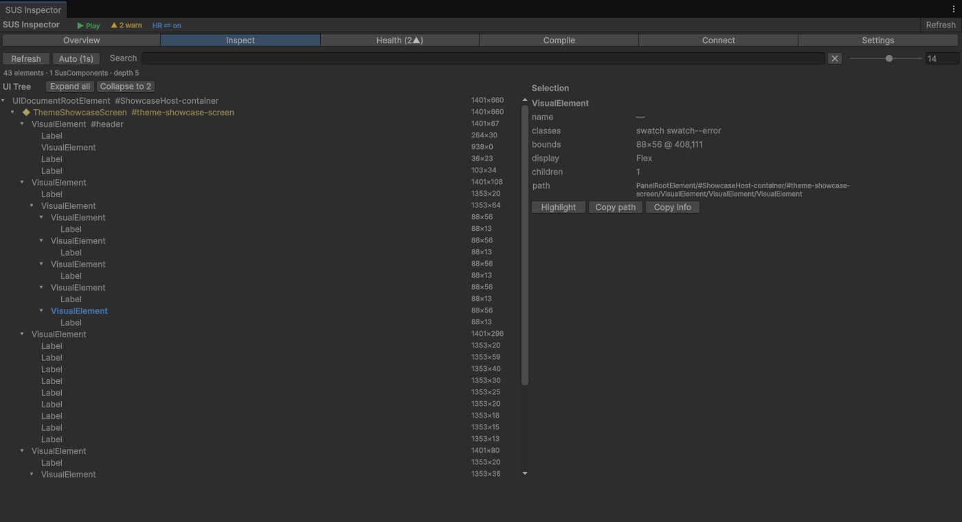Select the Label row sized 264×30
The height and width of the screenshot is (522, 962).
(x=261, y=135)
